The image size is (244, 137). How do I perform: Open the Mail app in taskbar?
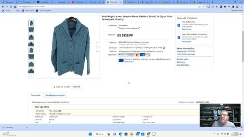pos(137,134)
